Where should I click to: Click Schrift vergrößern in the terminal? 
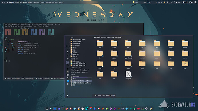point(43,78)
